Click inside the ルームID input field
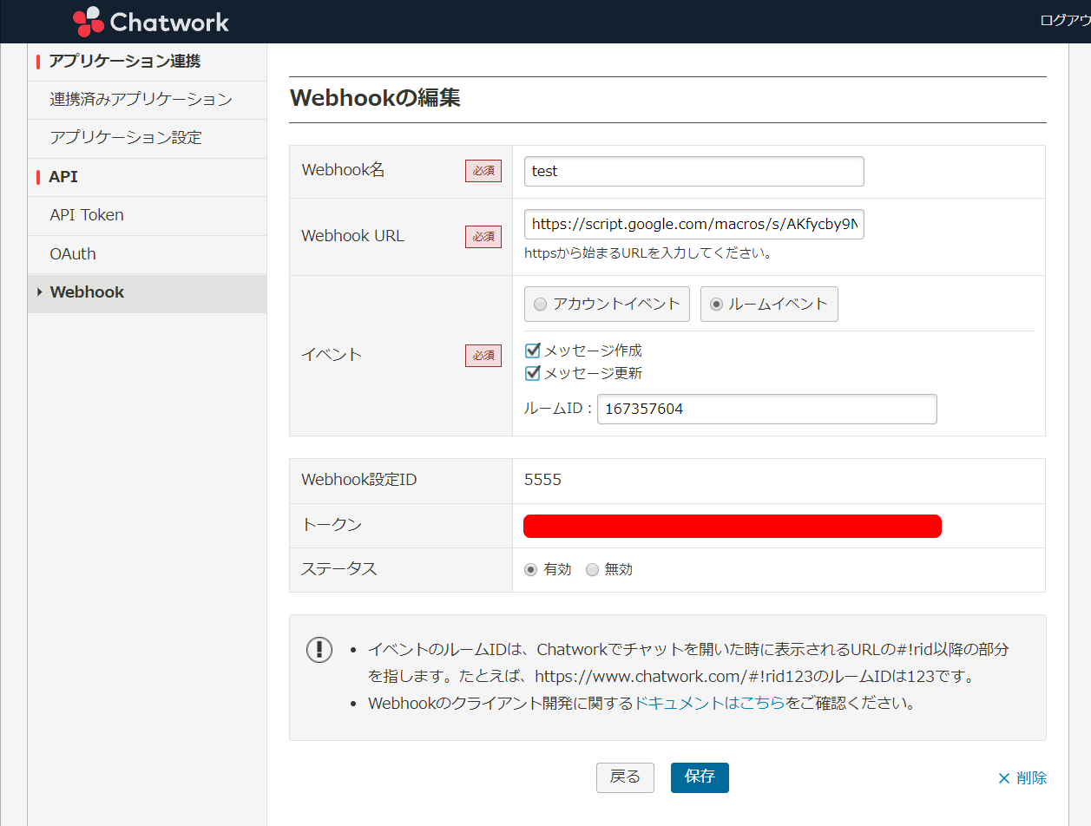The height and width of the screenshot is (826, 1091). pos(767,409)
